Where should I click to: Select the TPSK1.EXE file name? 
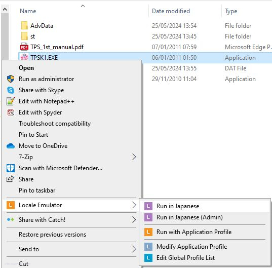44,58
